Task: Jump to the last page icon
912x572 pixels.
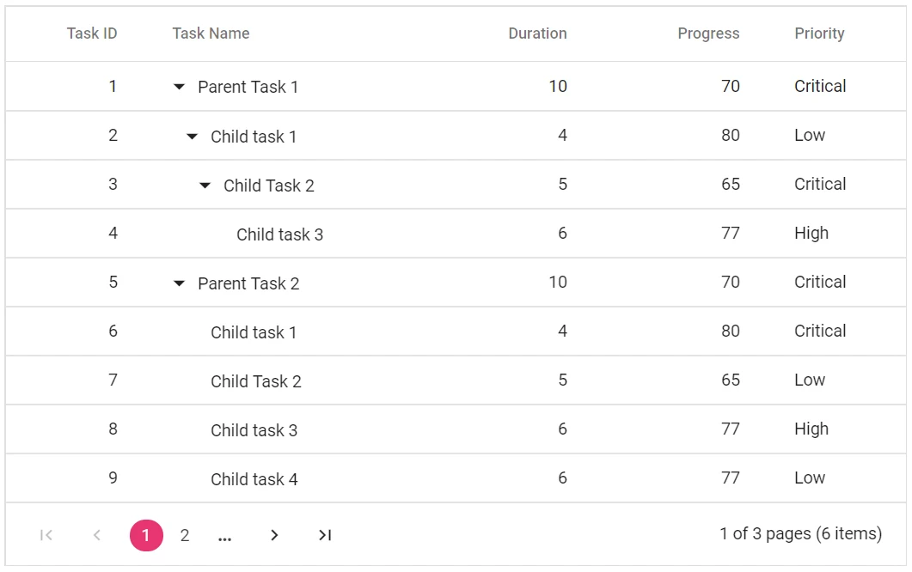Action: (324, 534)
